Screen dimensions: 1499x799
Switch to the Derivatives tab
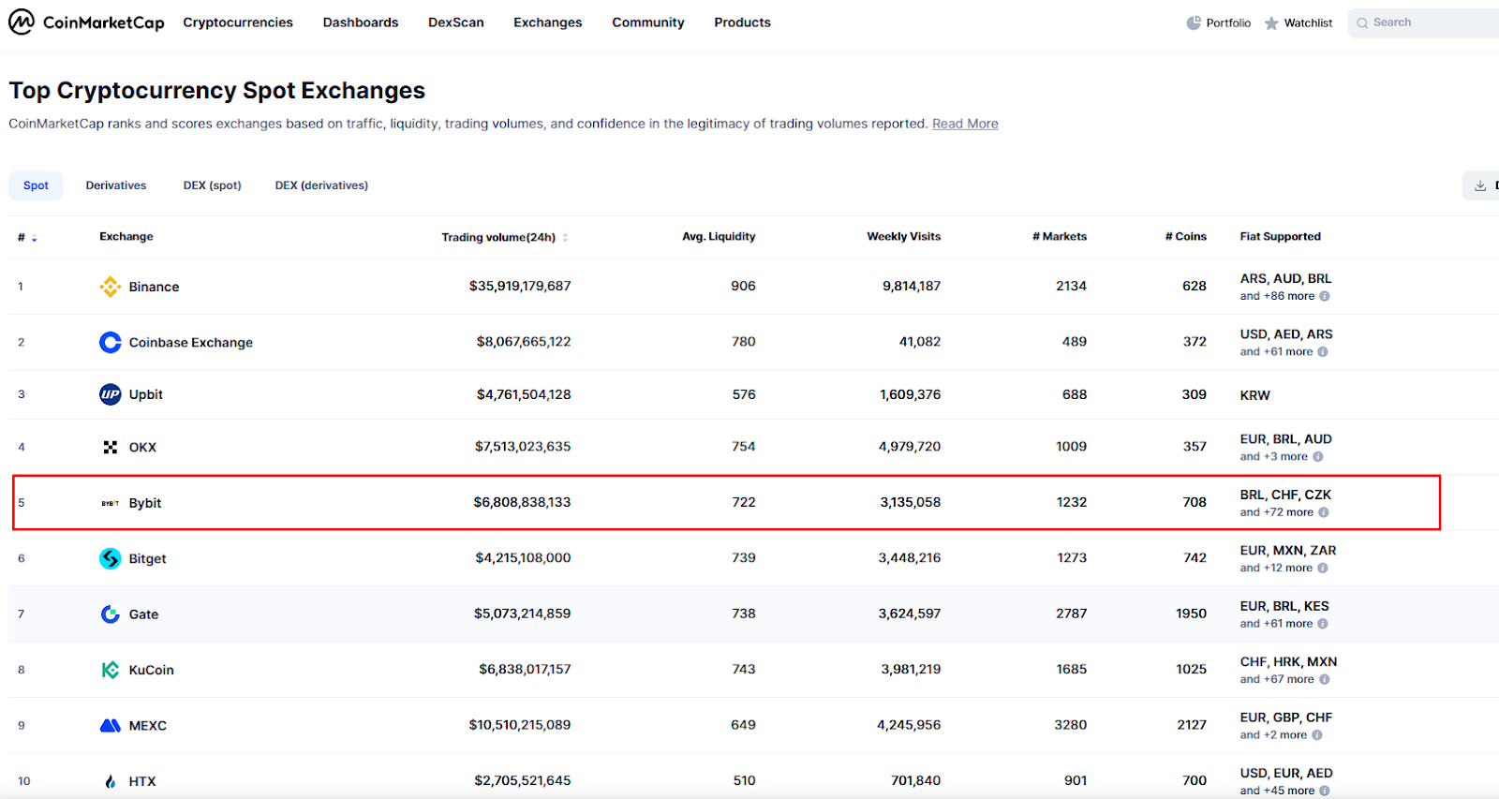point(116,185)
